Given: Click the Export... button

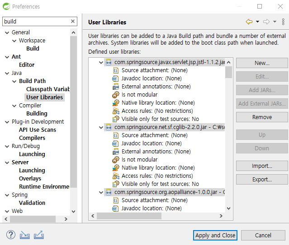Looking at the screenshot, I should click(262, 179).
